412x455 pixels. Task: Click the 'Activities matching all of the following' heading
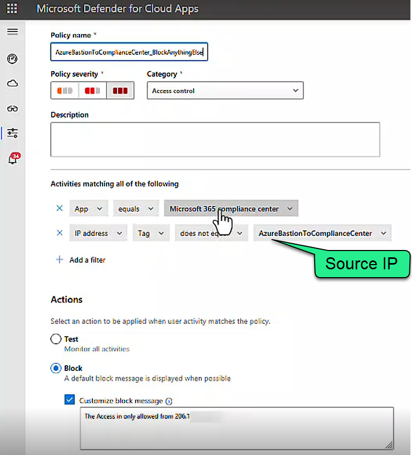(x=115, y=184)
